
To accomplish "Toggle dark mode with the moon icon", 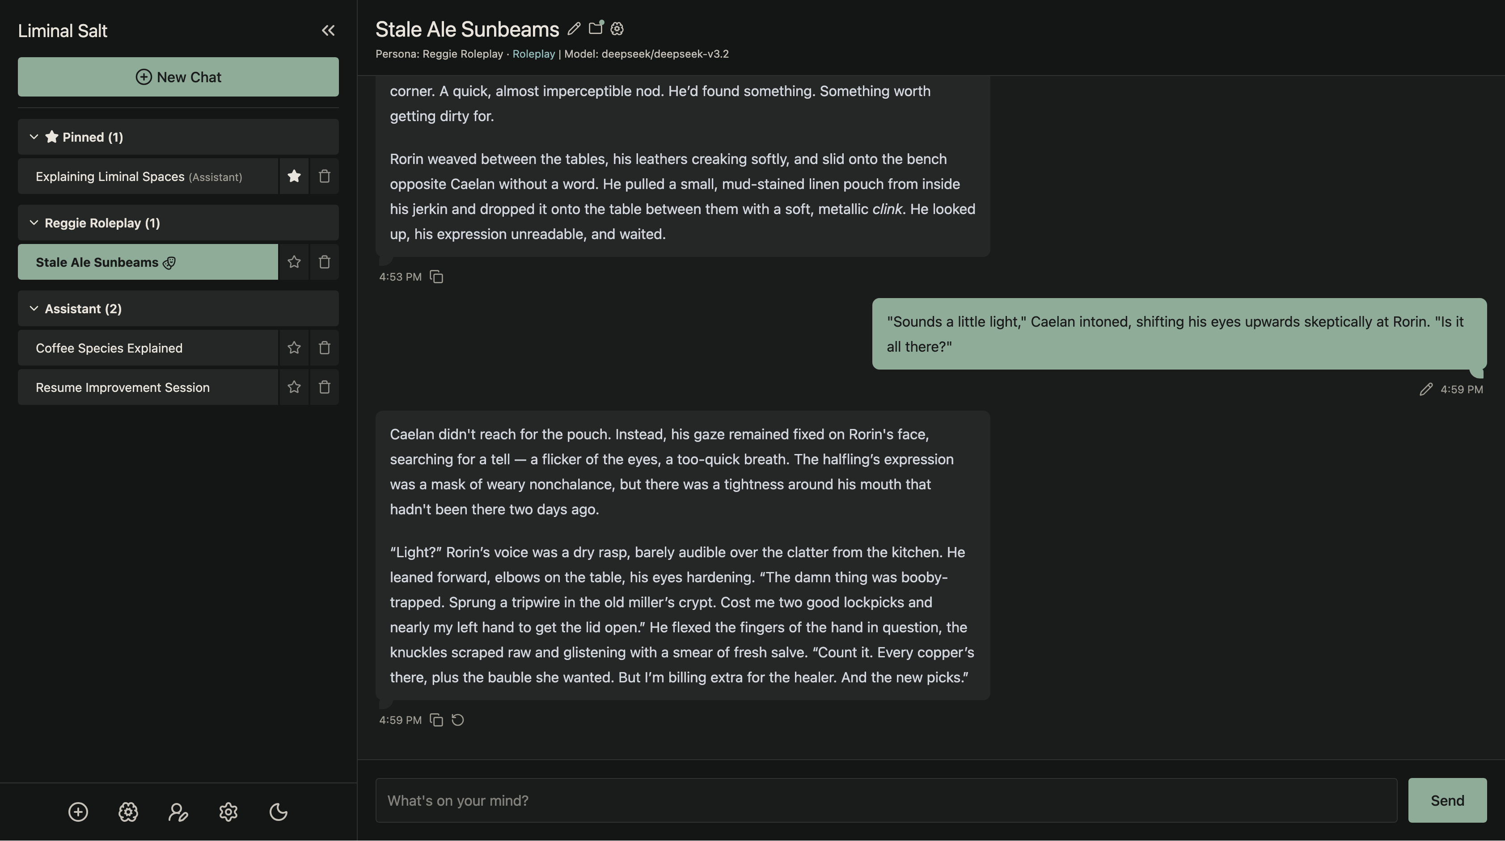I will [x=279, y=812].
